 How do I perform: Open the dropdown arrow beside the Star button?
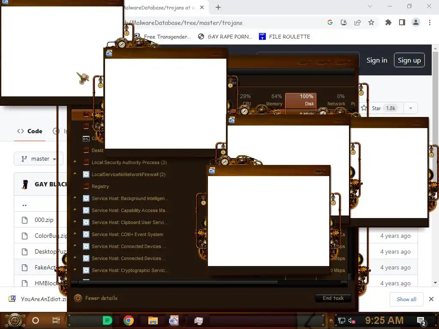411,108
